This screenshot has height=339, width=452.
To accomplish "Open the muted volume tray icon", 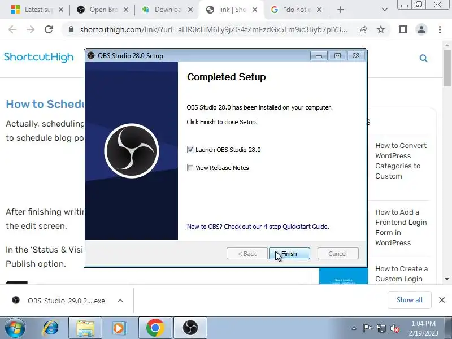I will (x=395, y=328).
